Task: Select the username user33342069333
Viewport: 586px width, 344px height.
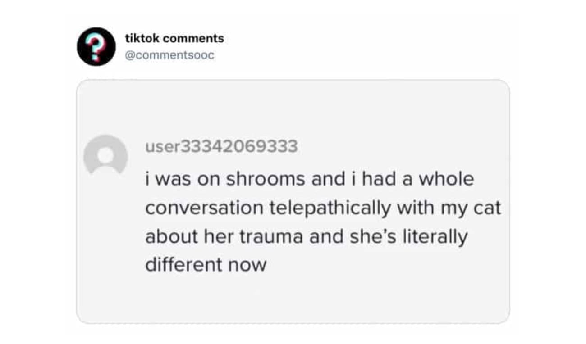Action: pyautogui.click(x=221, y=146)
